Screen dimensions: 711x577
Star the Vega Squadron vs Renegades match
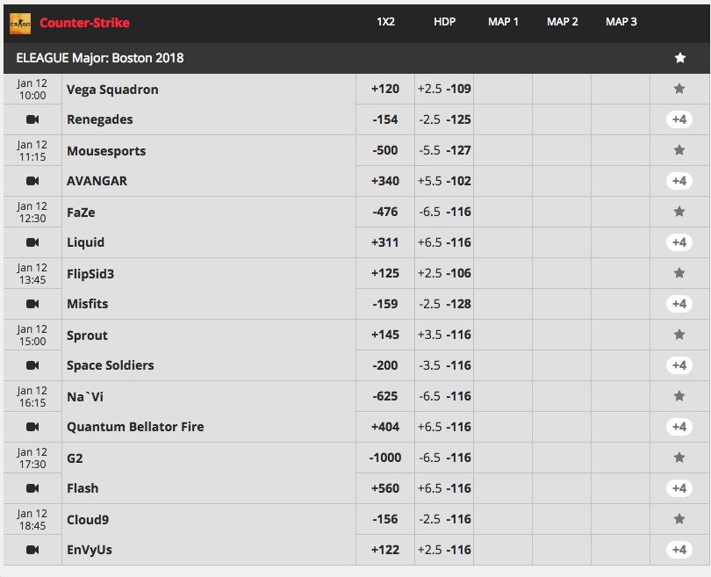click(x=679, y=89)
